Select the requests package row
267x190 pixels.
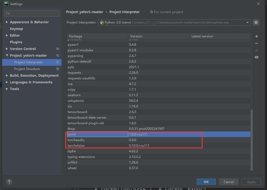click(159, 73)
